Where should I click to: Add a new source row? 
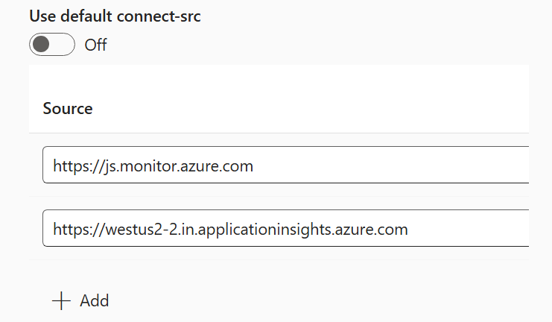[x=80, y=300]
